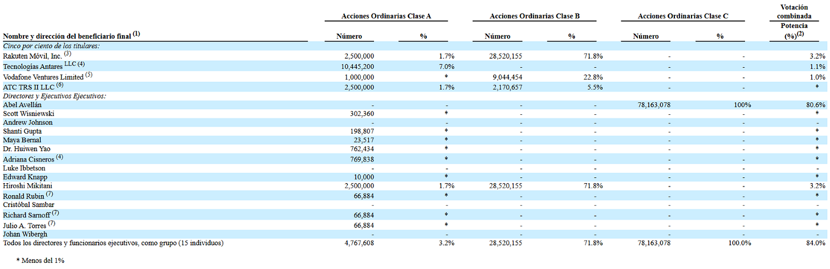
Task: Click the name 'Luke Ibbetson'
Action: [25, 168]
